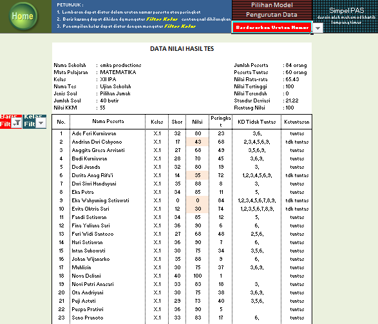Select the name Anggita Gresa Arvianti
The image size is (378, 324).
(98, 150)
